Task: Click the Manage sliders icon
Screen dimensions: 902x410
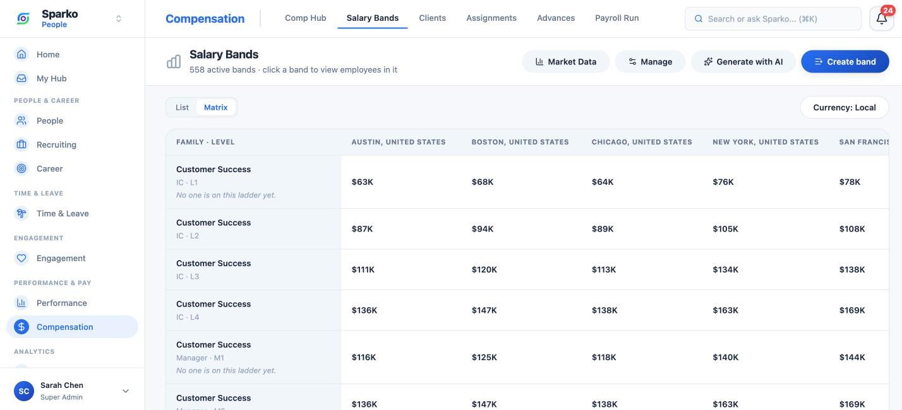Action: pyautogui.click(x=632, y=62)
